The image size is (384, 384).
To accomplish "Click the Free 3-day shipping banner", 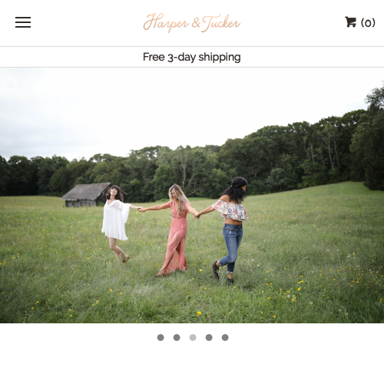I will [192, 57].
